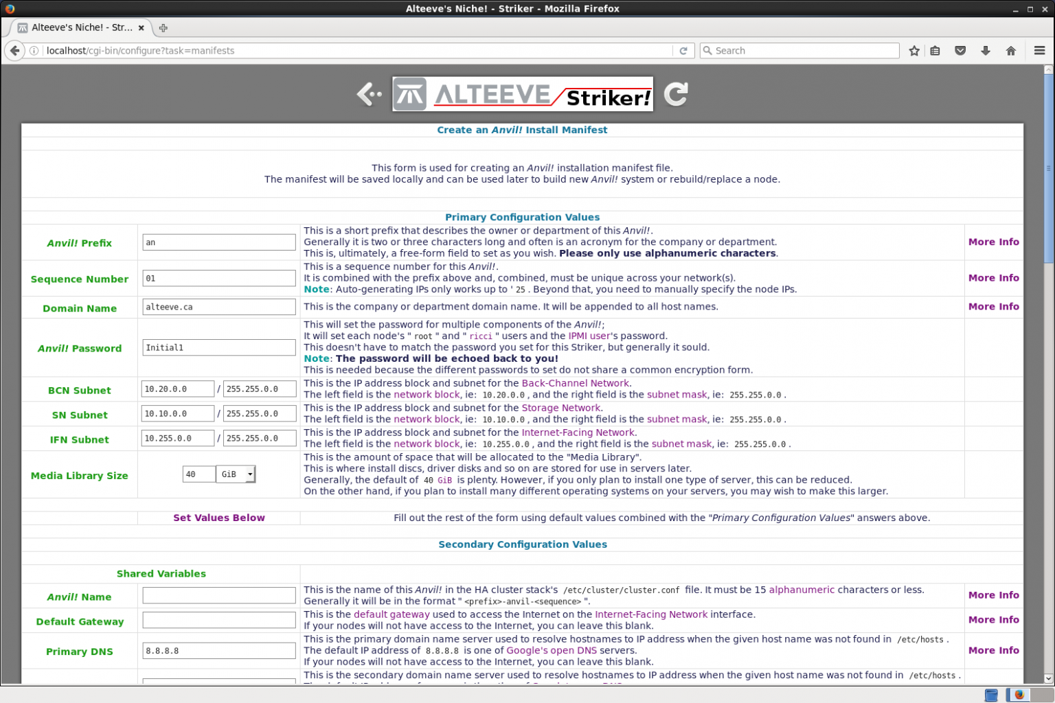Image resolution: width=1055 pixels, height=703 pixels.
Task: Go to Firefox home page icon
Action: coord(1011,51)
